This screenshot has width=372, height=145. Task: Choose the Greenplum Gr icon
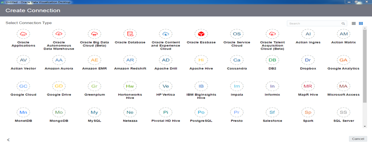pyautogui.click(x=95, y=86)
